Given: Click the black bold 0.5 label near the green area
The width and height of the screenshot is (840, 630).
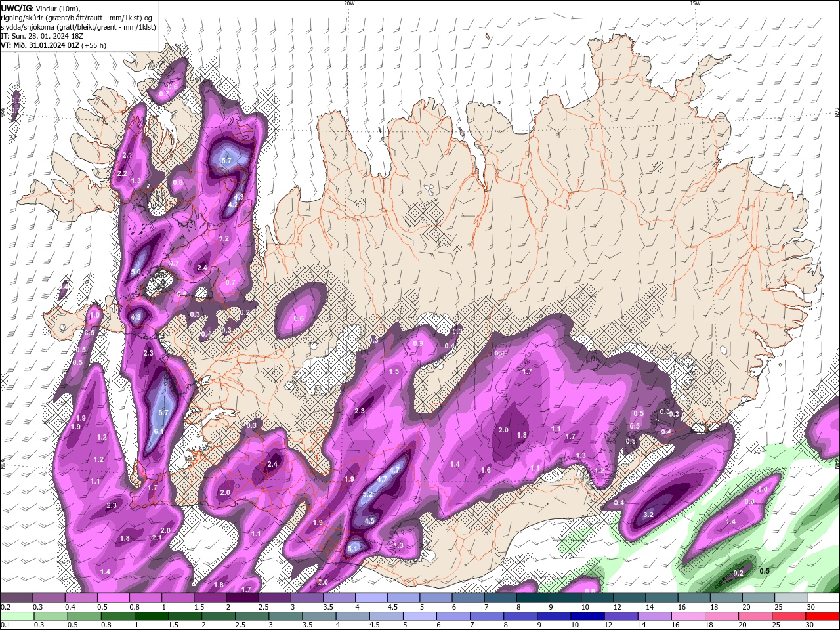Looking at the screenshot, I should pyautogui.click(x=765, y=571).
